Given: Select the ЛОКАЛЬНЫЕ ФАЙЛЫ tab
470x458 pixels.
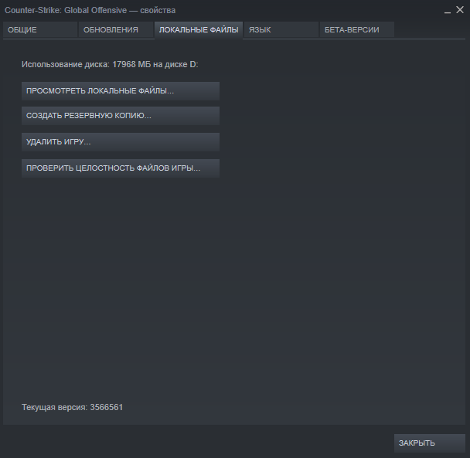Looking at the screenshot, I should point(199,30).
